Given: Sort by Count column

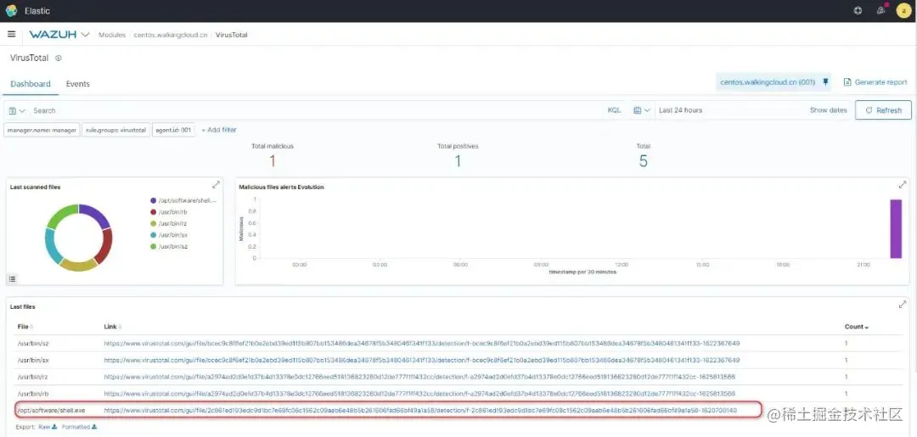Looking at the screenshot, I should pyautogui.click(x=856, y=327).
